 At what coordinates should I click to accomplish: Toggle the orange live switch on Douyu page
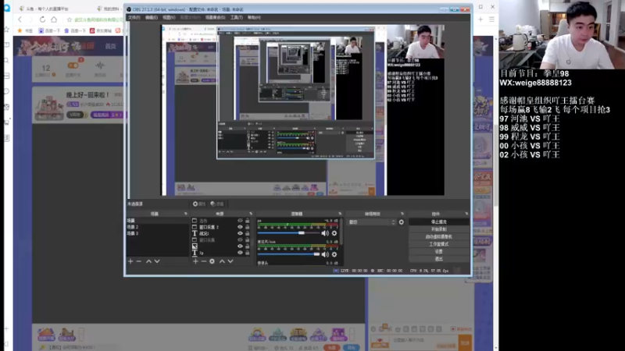(73, 66)
